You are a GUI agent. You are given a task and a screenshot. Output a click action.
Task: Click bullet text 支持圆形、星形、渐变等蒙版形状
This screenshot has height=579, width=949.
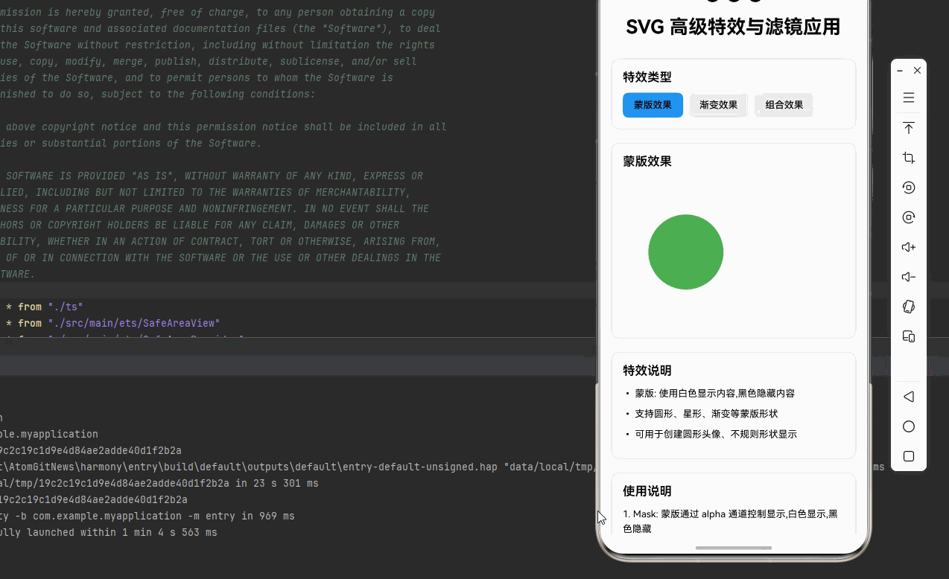tap(706, 413)
